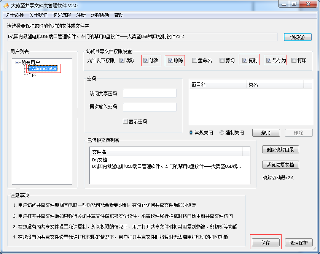Viewport: 320px width, 254px height.
Task: Toggle the 读取 permission checkbox
Action: point(122,60)
